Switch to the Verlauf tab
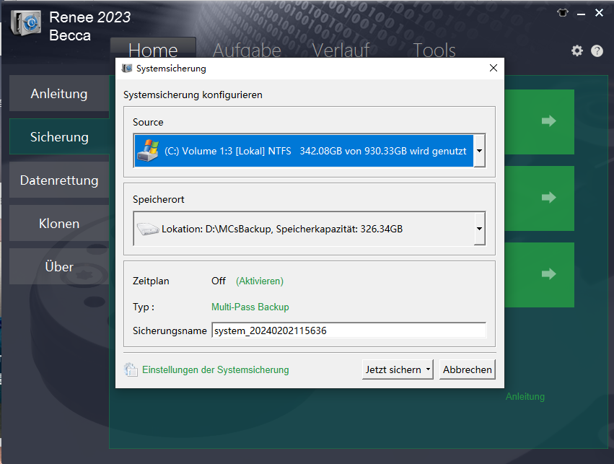614x464 pixels. 340,51
